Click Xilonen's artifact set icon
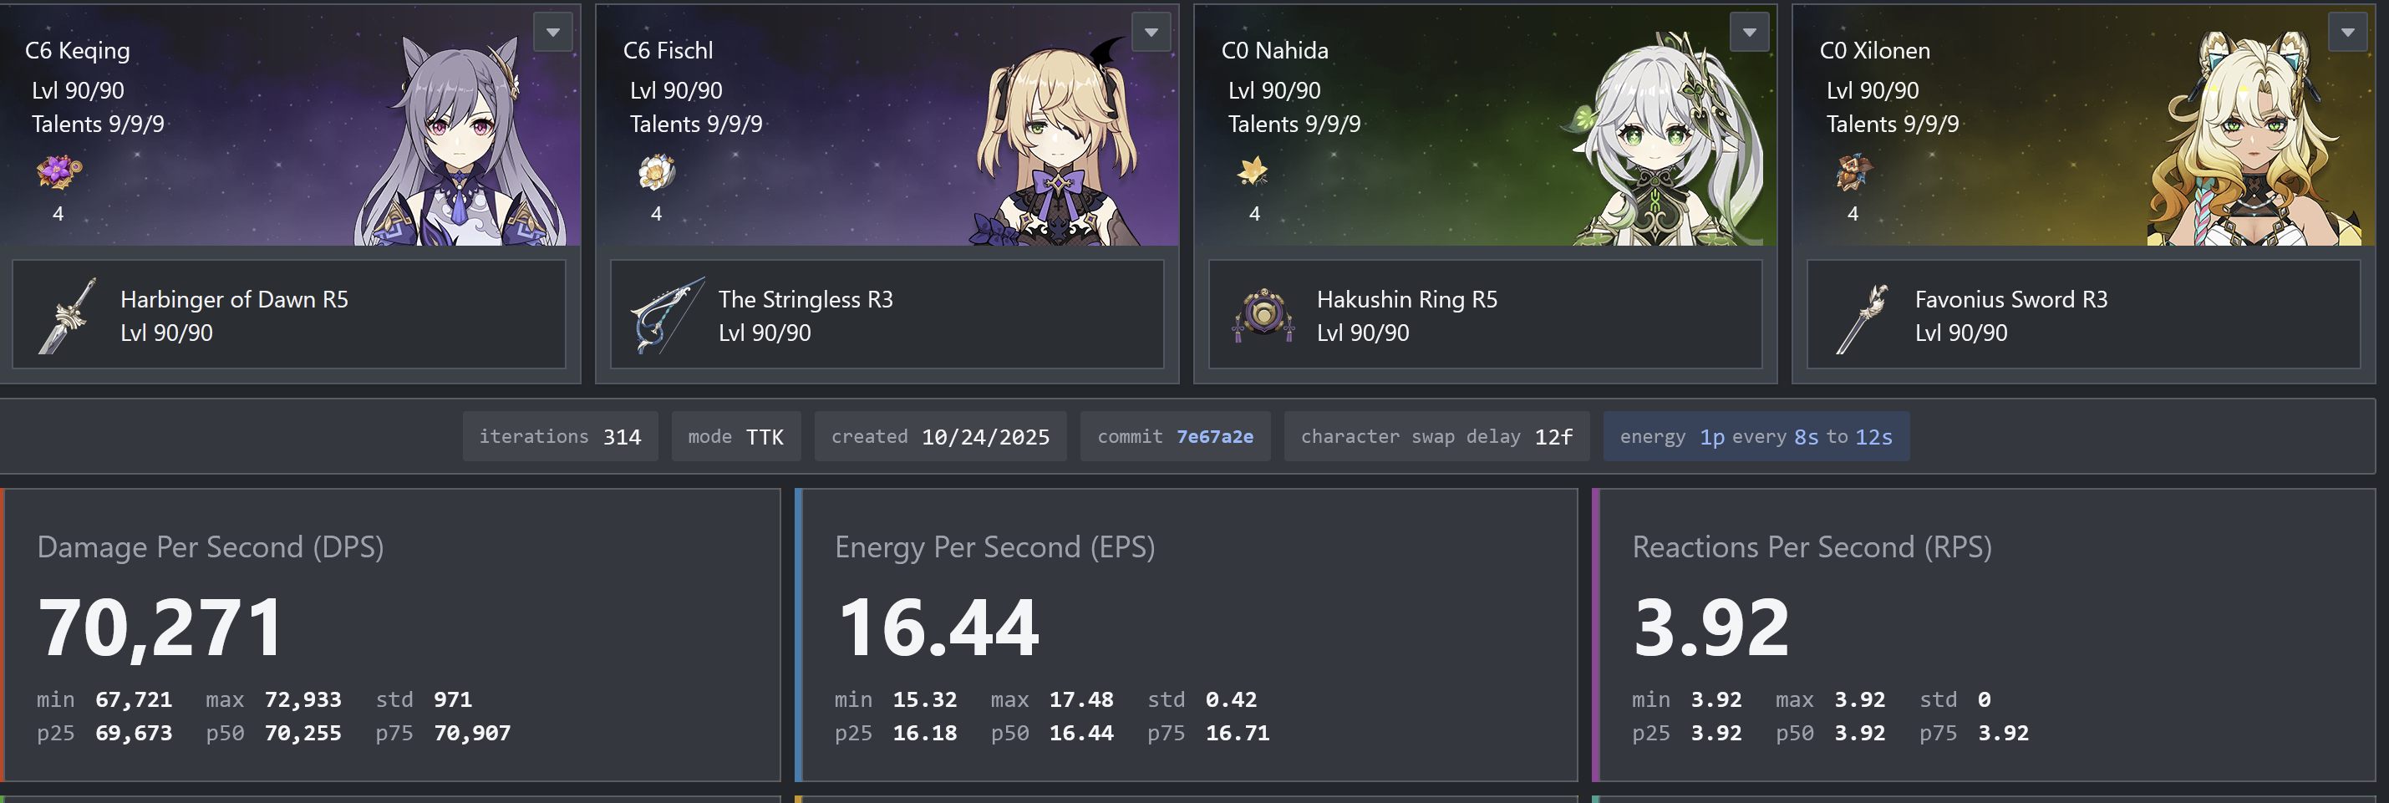 [1853, 172]
